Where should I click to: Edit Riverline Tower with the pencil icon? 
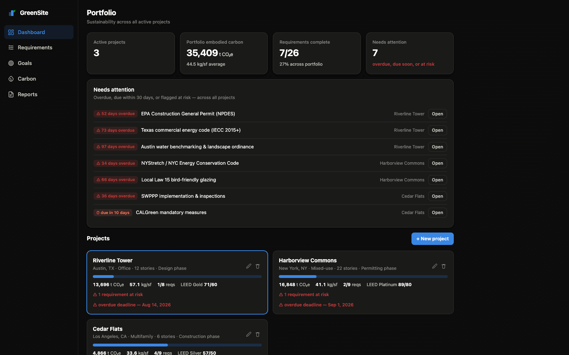tap(249, 266)
